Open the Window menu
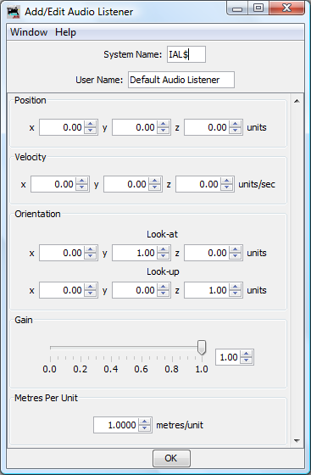Viewport: 311px width, 475px height. point(29,32)
